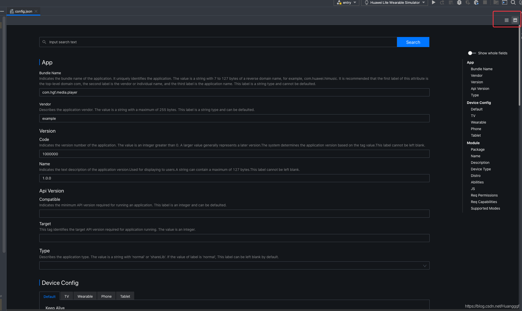Click the rerun with changes icon
This screenshot has height=311, width=522.
pos(442,3)
